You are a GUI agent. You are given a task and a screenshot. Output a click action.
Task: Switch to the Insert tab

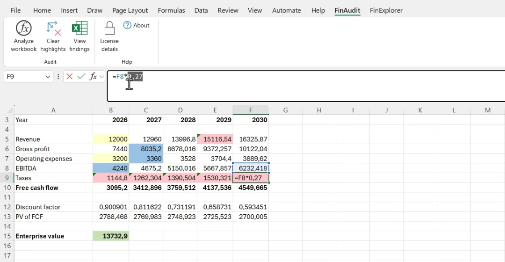(69, 10)
